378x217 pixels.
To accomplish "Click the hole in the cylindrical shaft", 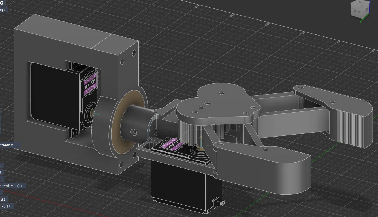I will click(133, 132).
